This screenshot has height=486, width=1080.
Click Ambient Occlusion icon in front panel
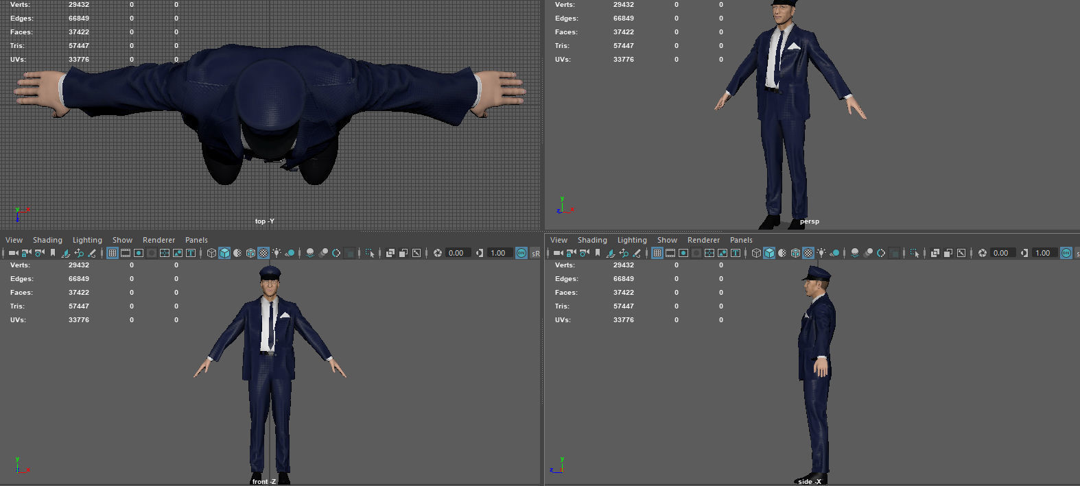pos(310,253)
